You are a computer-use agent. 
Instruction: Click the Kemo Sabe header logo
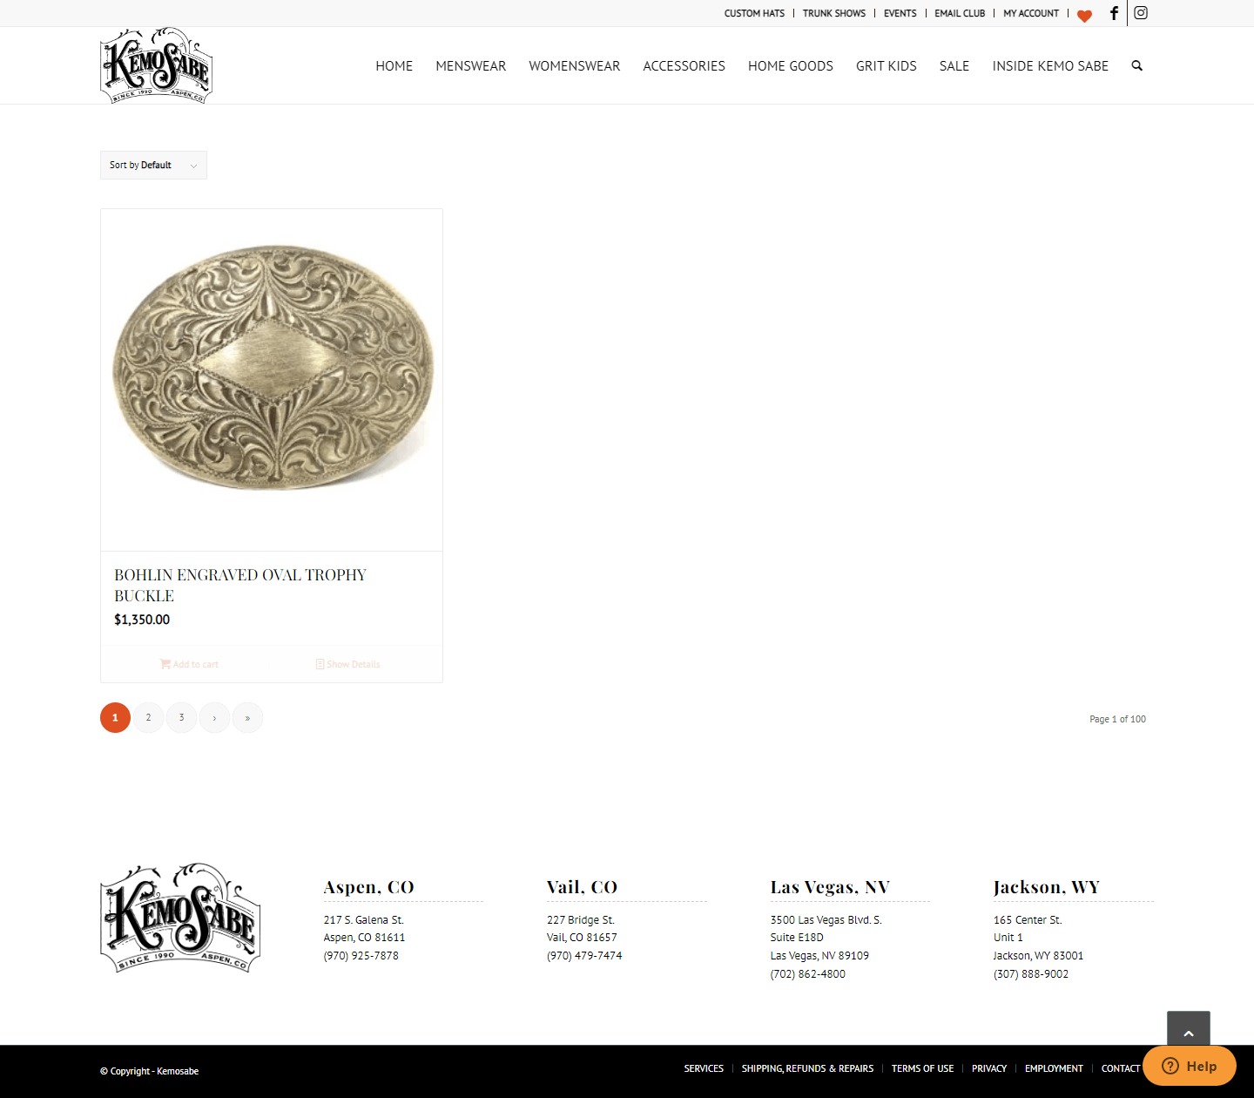157,65
